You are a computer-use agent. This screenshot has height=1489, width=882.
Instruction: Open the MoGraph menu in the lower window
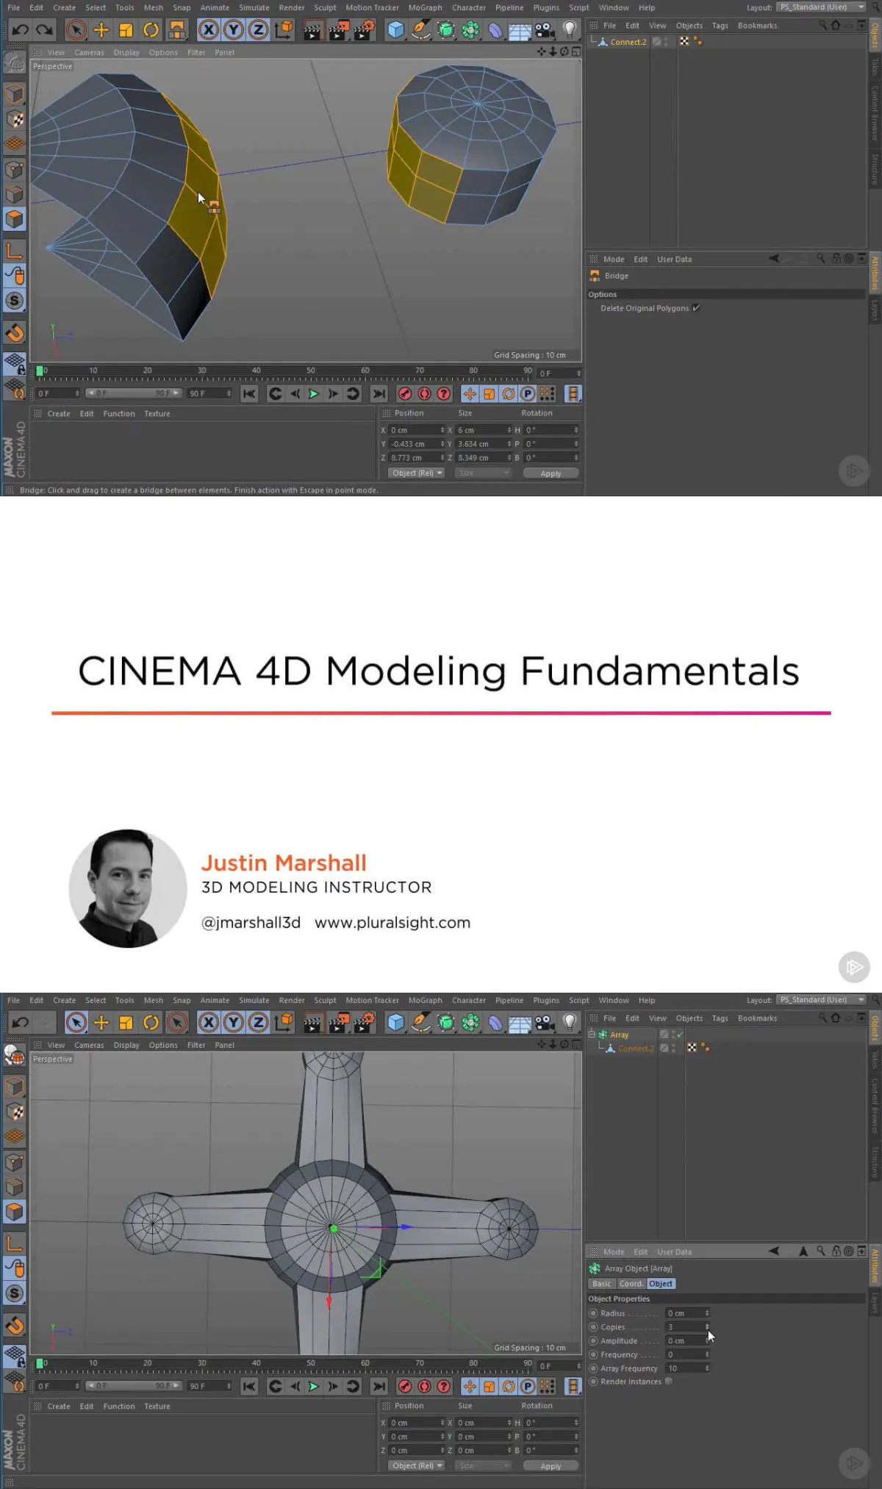point(426,1000)
